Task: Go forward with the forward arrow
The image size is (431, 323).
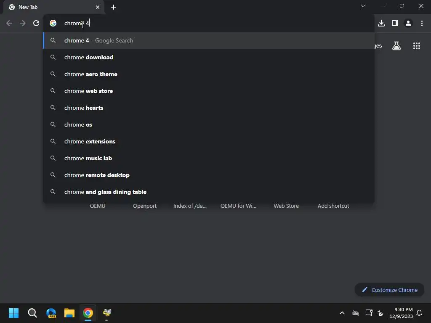Action: pyautogui.click(x=23, y=24)
